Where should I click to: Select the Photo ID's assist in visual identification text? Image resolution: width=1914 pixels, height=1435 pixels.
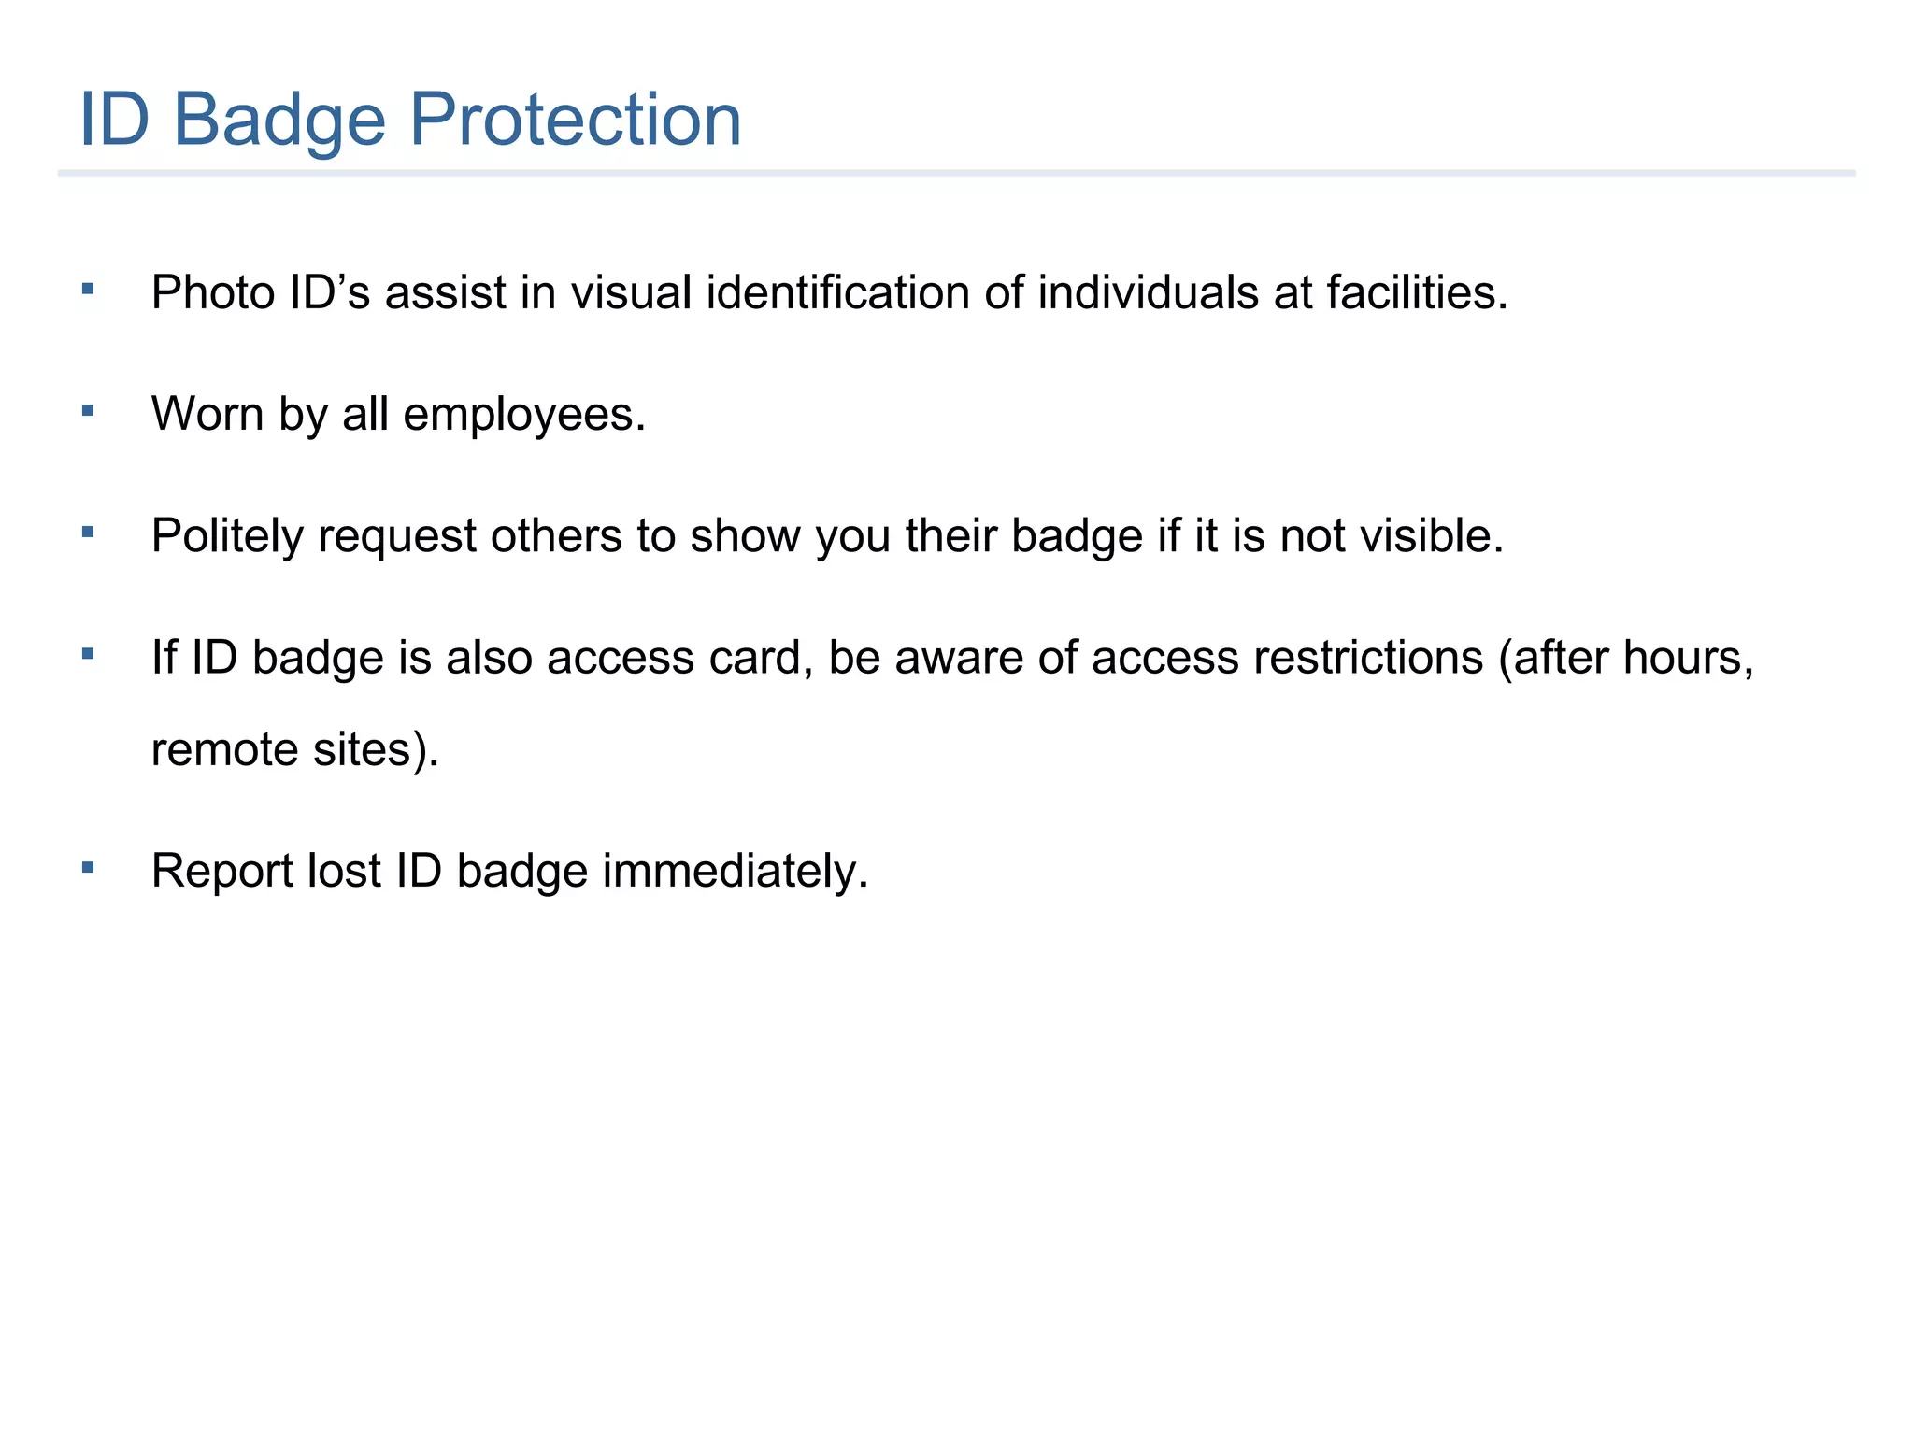click(830, 292)
